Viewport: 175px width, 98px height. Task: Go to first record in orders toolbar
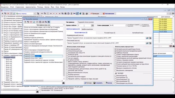51,14
